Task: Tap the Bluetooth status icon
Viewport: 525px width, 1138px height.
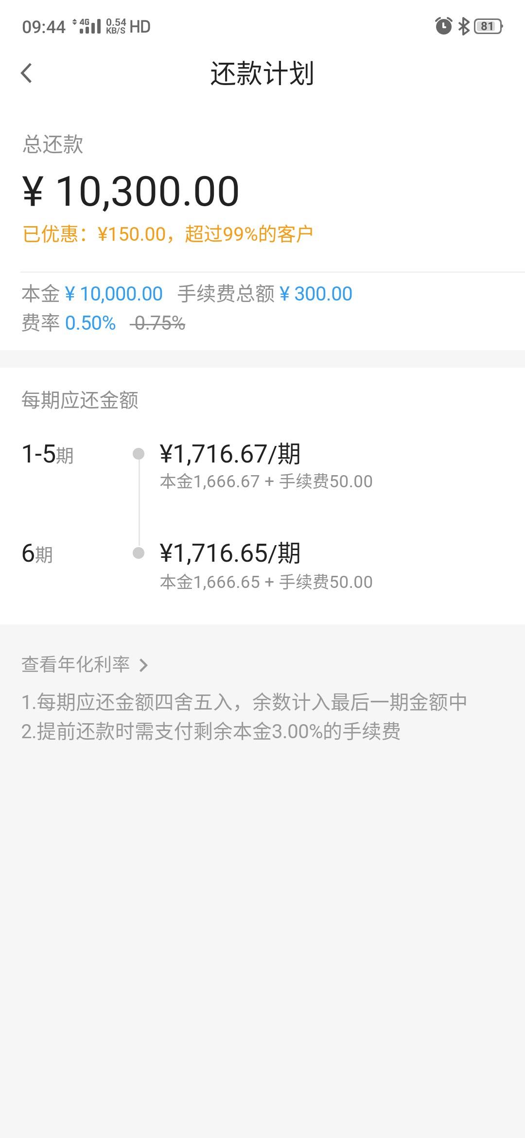Action: tap(464, 26)
